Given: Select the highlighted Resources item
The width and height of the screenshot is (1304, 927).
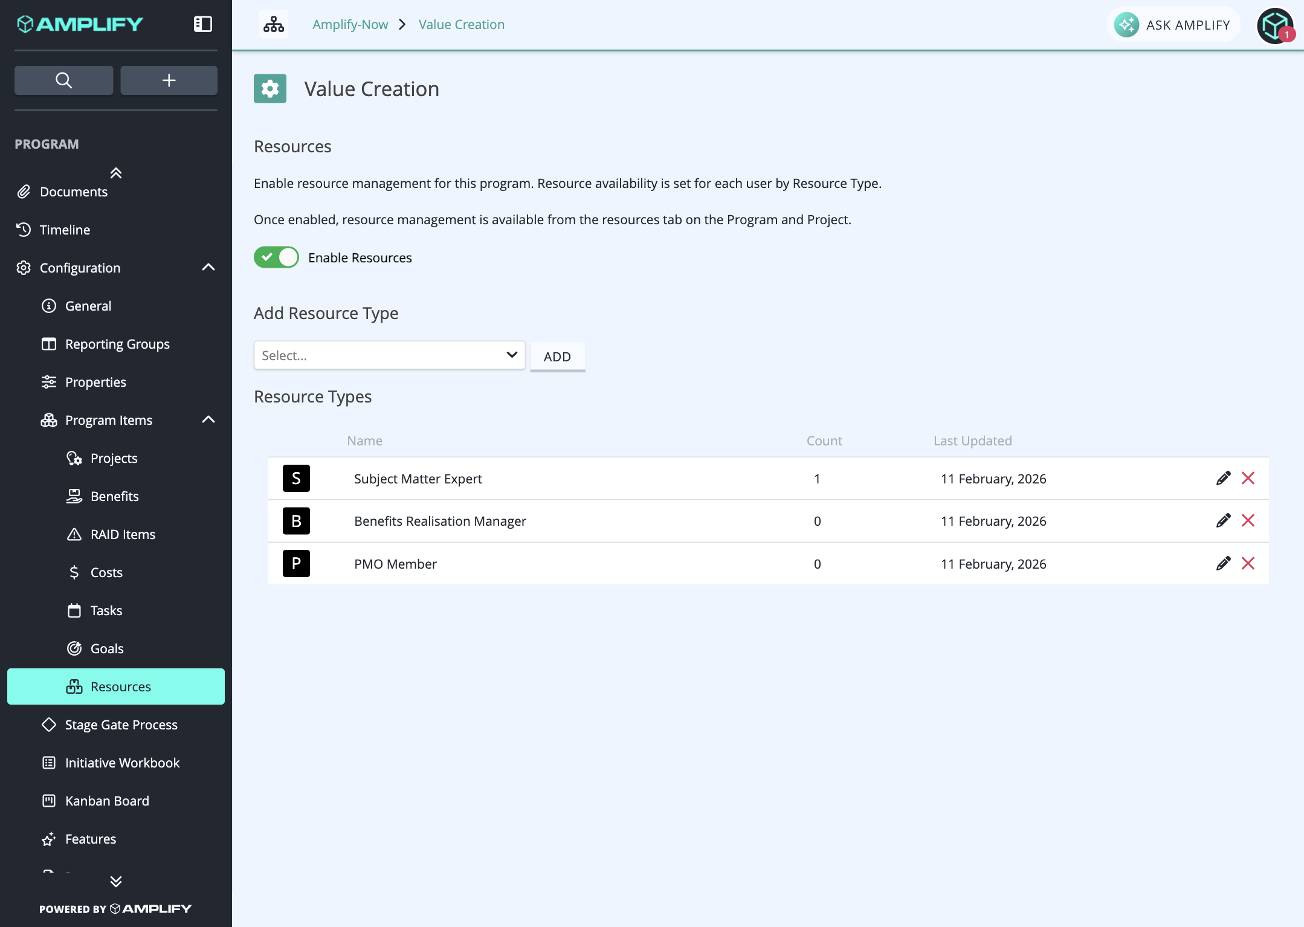Looking at the screenshot, I should [x=116, y=686].
